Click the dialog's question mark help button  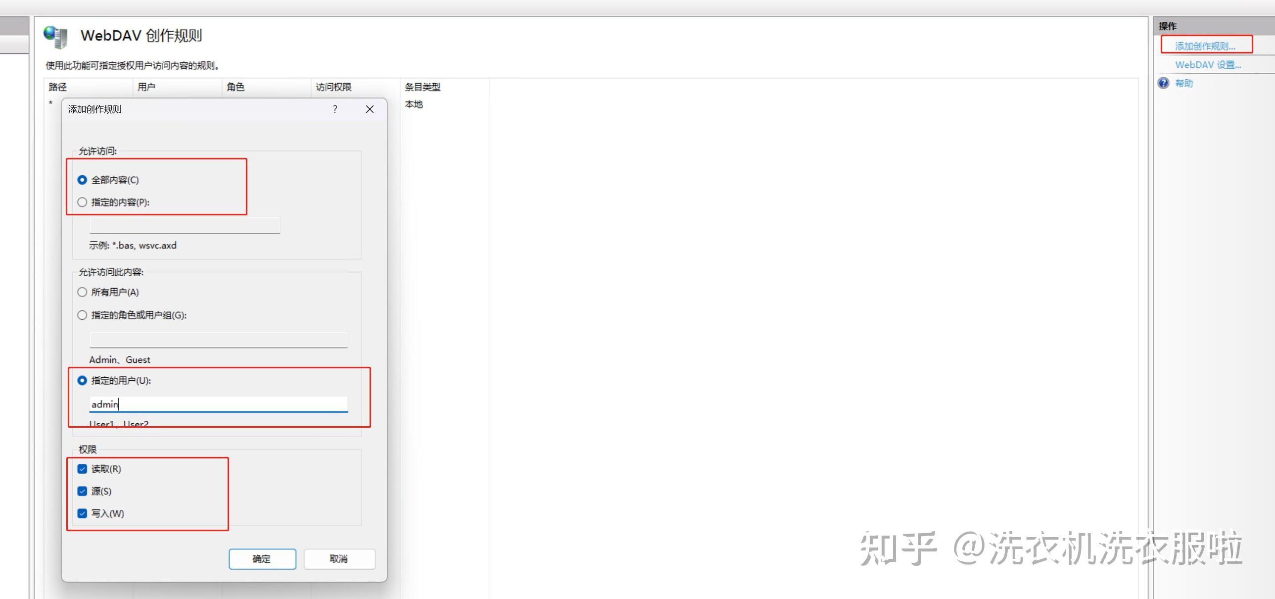point(335,109)
